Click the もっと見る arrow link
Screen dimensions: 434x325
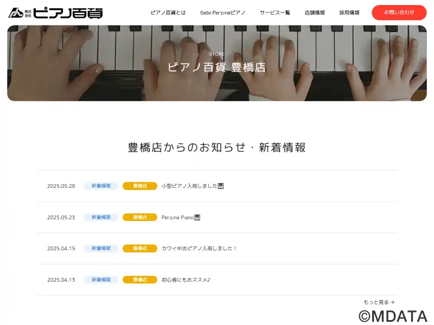[x=379, y=302]
